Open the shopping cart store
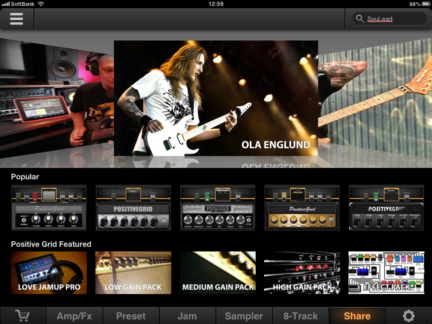 [23, 316]
